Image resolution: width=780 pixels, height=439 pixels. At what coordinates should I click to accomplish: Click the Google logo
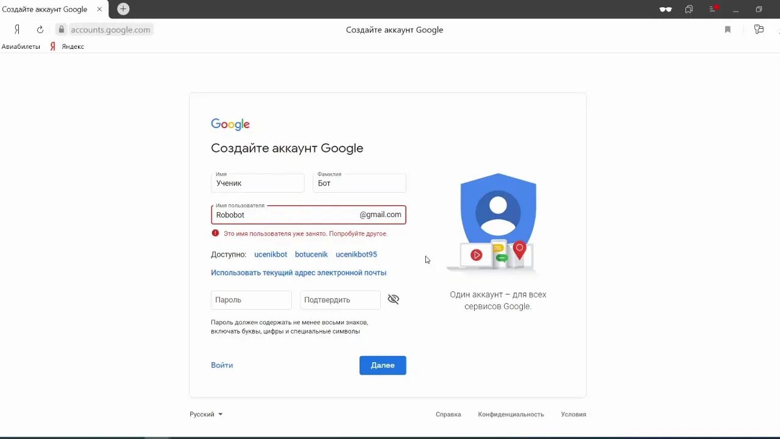point(230,124)
